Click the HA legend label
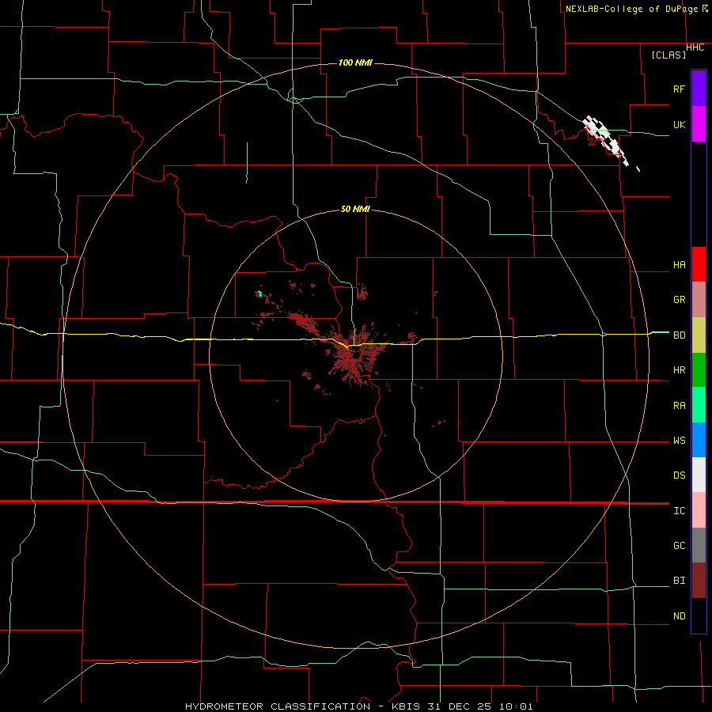Image resolution: width=712 pixels, height=712 pixels. click(x=679, y=265)
